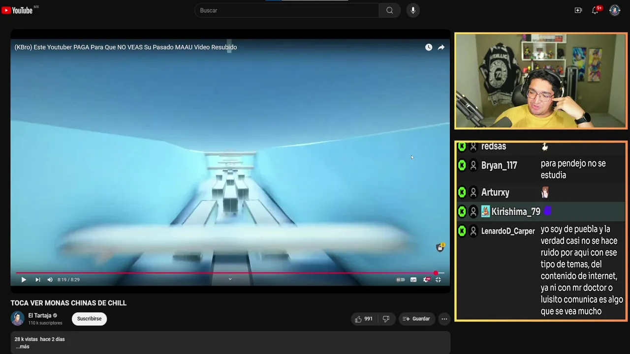Toggle subtitles with the captions button
630x354 pixels.
(x=413, y=280)
